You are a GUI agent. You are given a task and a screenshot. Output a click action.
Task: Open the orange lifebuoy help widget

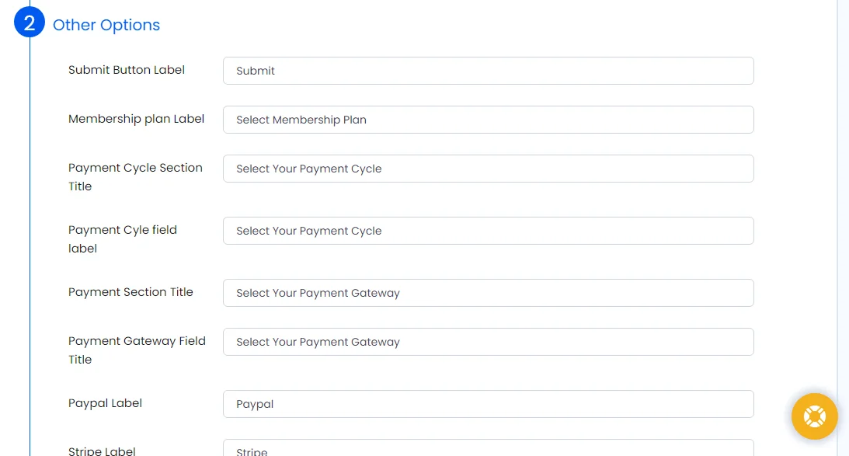pyautogui.click(x=814, y=416)
